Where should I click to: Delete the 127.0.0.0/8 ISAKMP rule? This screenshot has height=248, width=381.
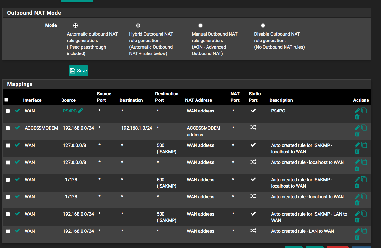[x=357, y=151]
